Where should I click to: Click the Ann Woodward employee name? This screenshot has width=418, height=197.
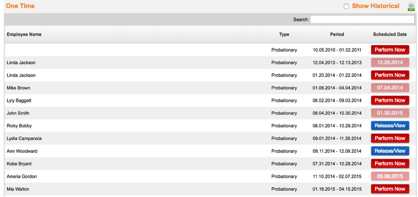21,151
